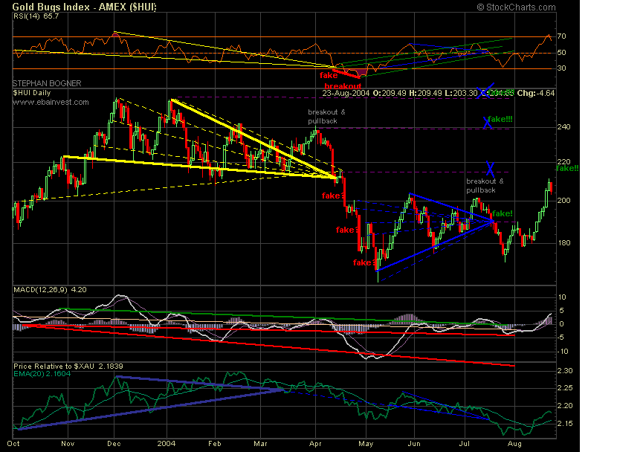Image resolution: width=617 pixels, height=452 pixels.
Task: Click the blue X marker beside fake!!!
Action: point(487,123)
